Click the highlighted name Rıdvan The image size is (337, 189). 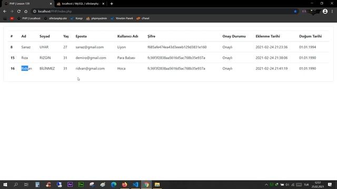pyautogui.click(x=26, y=69)
